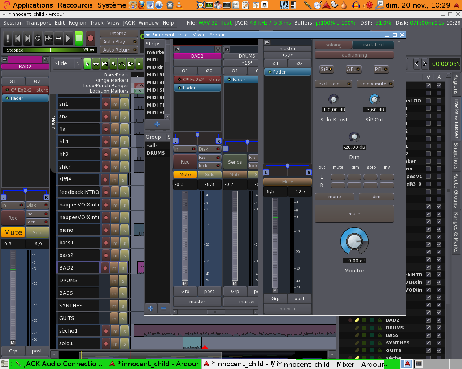Toggle width of DRUMS mixer strip
The height and width of the screenshot is (369, 462).
click(227, 49)
